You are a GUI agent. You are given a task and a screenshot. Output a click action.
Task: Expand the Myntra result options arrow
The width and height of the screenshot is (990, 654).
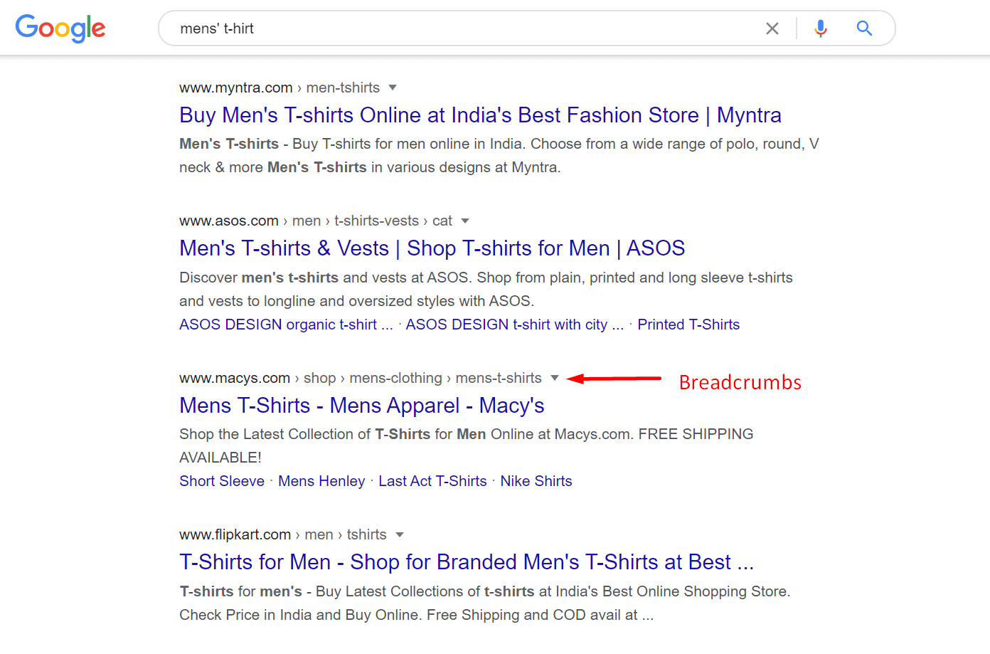[393, 87]
